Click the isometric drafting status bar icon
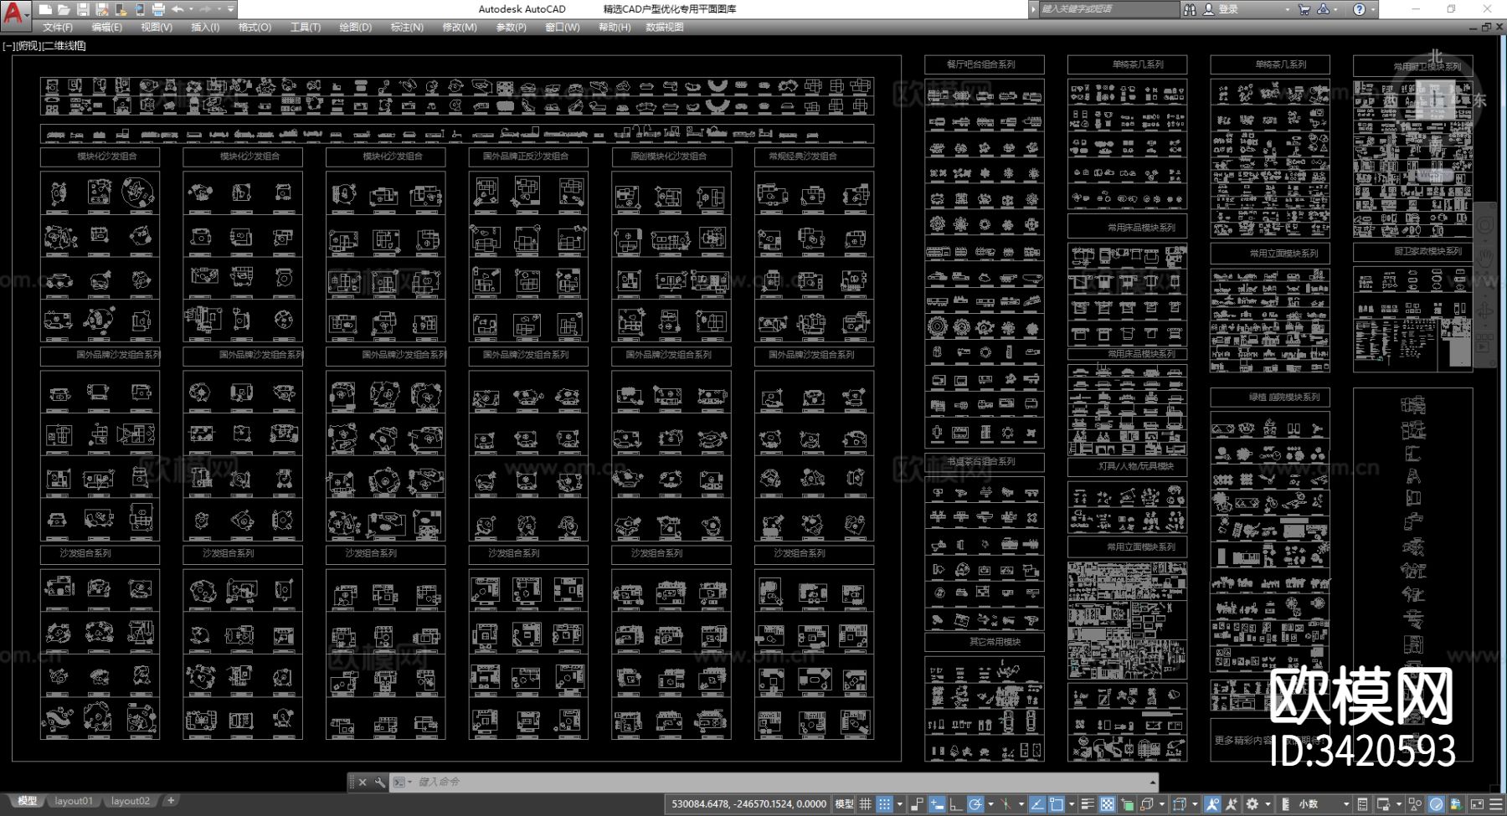1507x816 pixels. point(1006,804)
